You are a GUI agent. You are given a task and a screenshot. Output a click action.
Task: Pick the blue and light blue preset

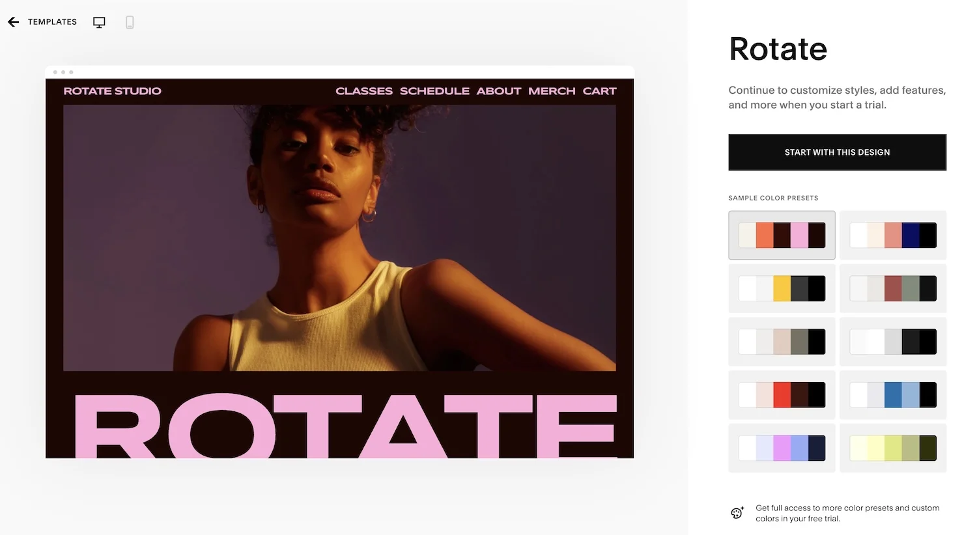tap(893, 395)
